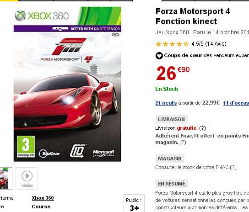Click the (?) beside Consulter le stock
Screen dimensions: 249x212
233,167
